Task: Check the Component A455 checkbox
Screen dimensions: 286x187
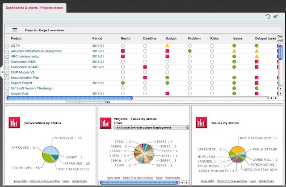Action: coord(7,62)
